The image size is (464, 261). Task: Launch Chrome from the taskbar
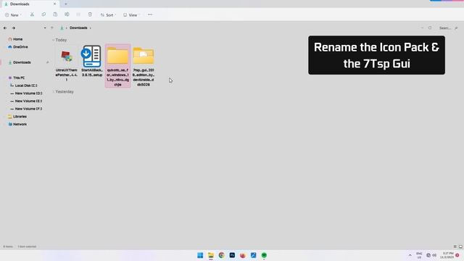click(x=221, y=255)
